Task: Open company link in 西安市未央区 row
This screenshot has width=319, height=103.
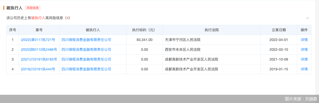Action: (x=86, y=49)
